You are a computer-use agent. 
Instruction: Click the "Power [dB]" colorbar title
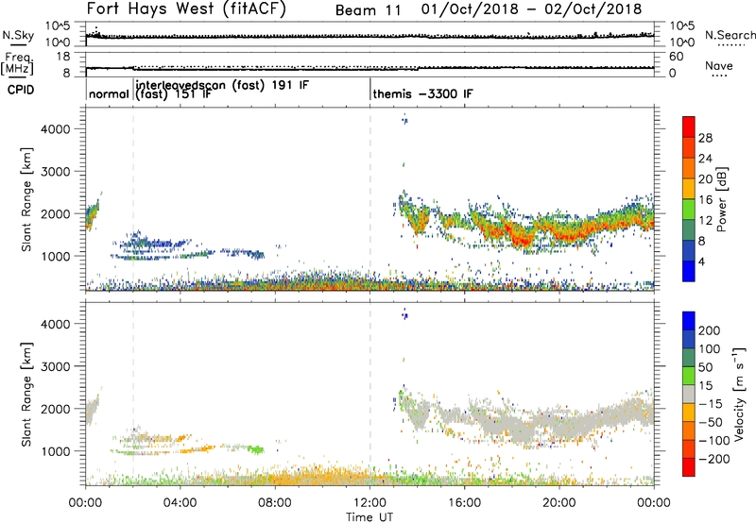(x=721, y=199)
